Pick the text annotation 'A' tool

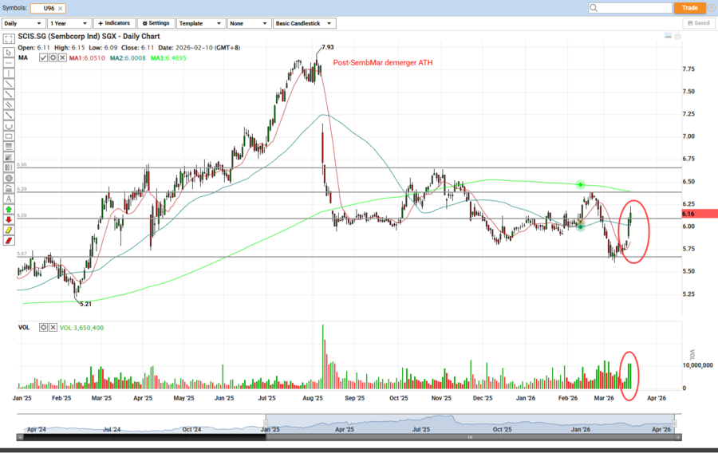(x=9, y=199)
